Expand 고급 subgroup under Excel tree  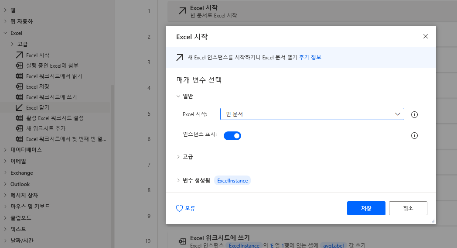(12, 44)
